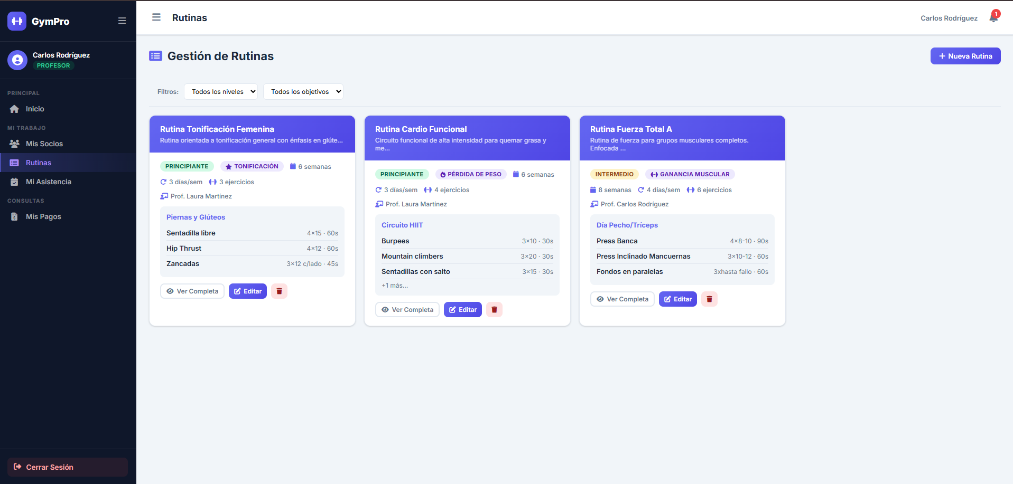The width and height of the screenshot is (1013, 484).
Task: Open Mis Socios from the sidebar
Action: [44, 144]
